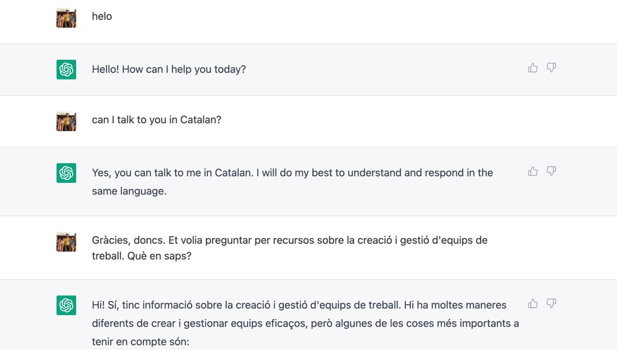Click the "helo" message text
The image size is (617, 350).
[x=102, y=16]
